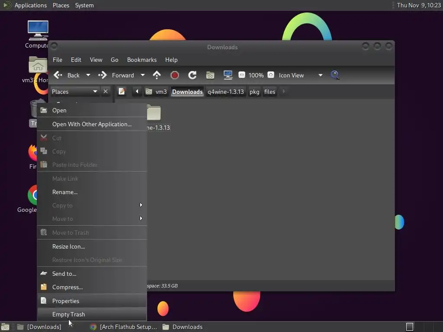Screen dimensions: 443x332
Task: Navigate to files path button
Action: coord(270,92)
